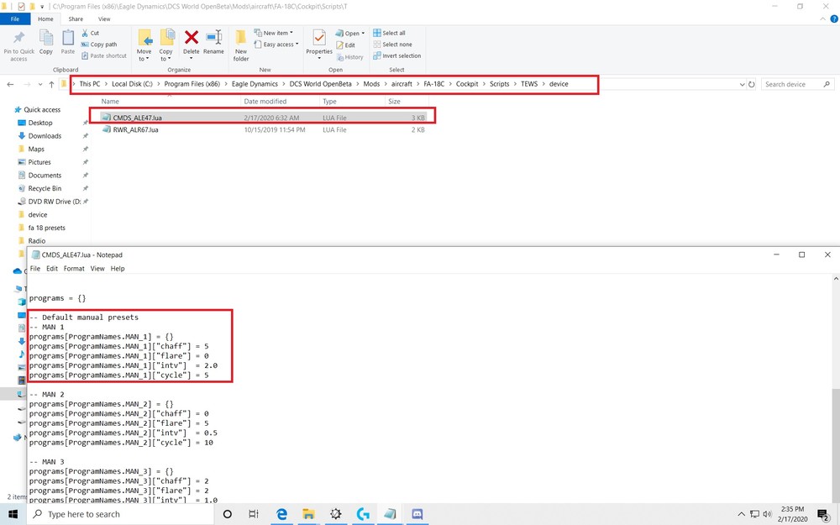Click the Search device box
This screenshot has height=525, width=840.
tap(797, 84)
